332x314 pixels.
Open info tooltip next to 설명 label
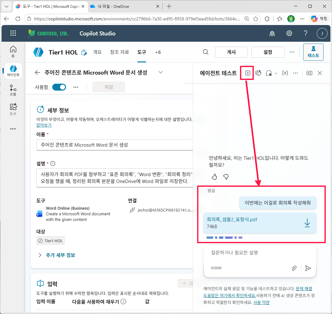tap(53, 164)
